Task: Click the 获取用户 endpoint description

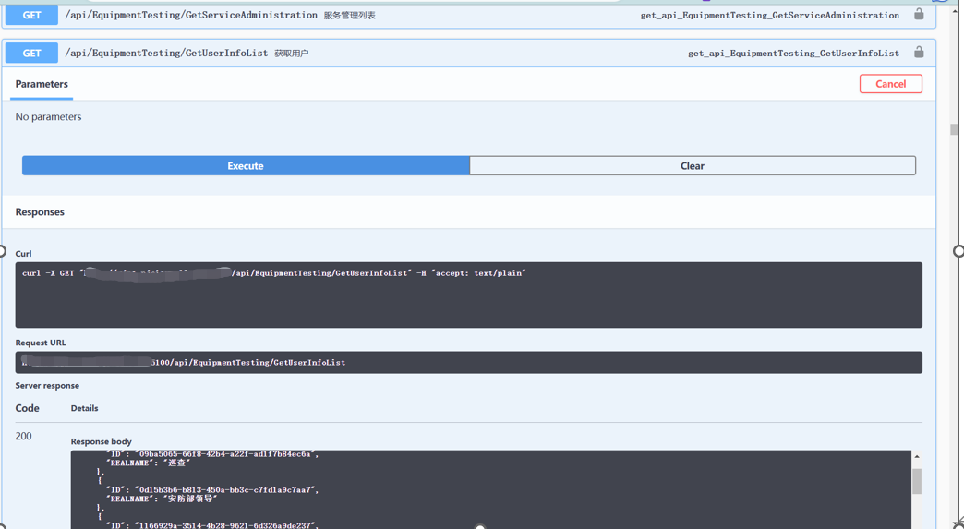Action: click(x=292, y=54)
